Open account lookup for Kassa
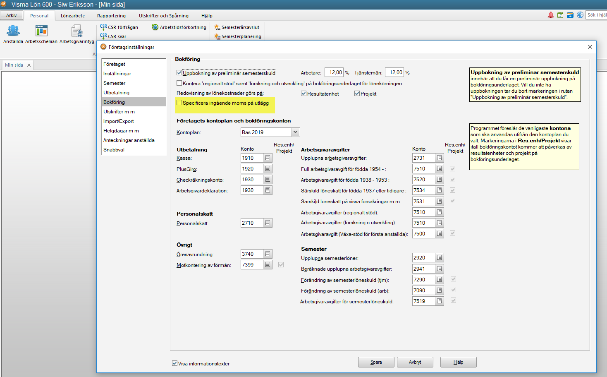 click(268, 158)
